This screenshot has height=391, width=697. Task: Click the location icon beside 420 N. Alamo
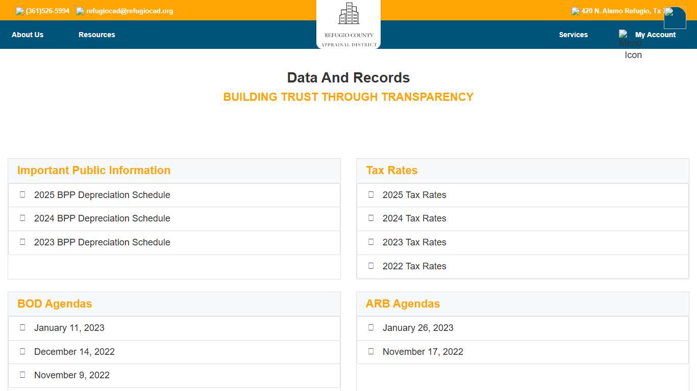(x=576, y=11)
